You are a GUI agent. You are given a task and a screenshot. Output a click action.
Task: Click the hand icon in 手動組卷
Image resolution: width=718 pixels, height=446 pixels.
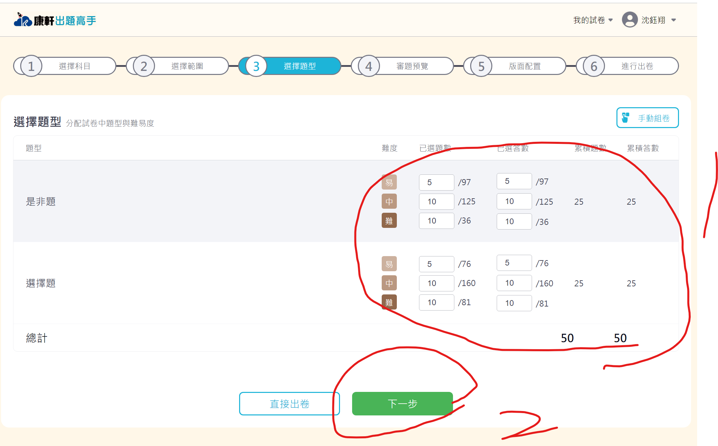(626, 118)
